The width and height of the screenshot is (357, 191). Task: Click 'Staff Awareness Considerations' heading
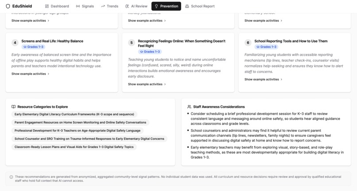[219, 107]
